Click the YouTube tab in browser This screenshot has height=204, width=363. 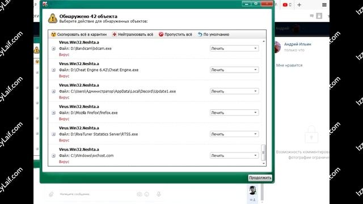(x=287, y=5)
